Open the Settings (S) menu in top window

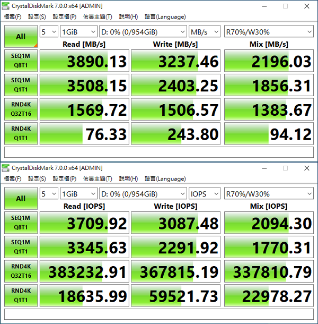coord(37,17)
